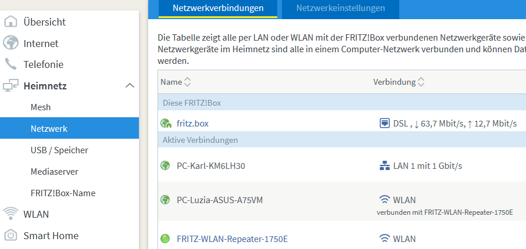Click the Übersicht home icon
The width and height of the screenshot is (526, 249).
[x=10, y=22]
